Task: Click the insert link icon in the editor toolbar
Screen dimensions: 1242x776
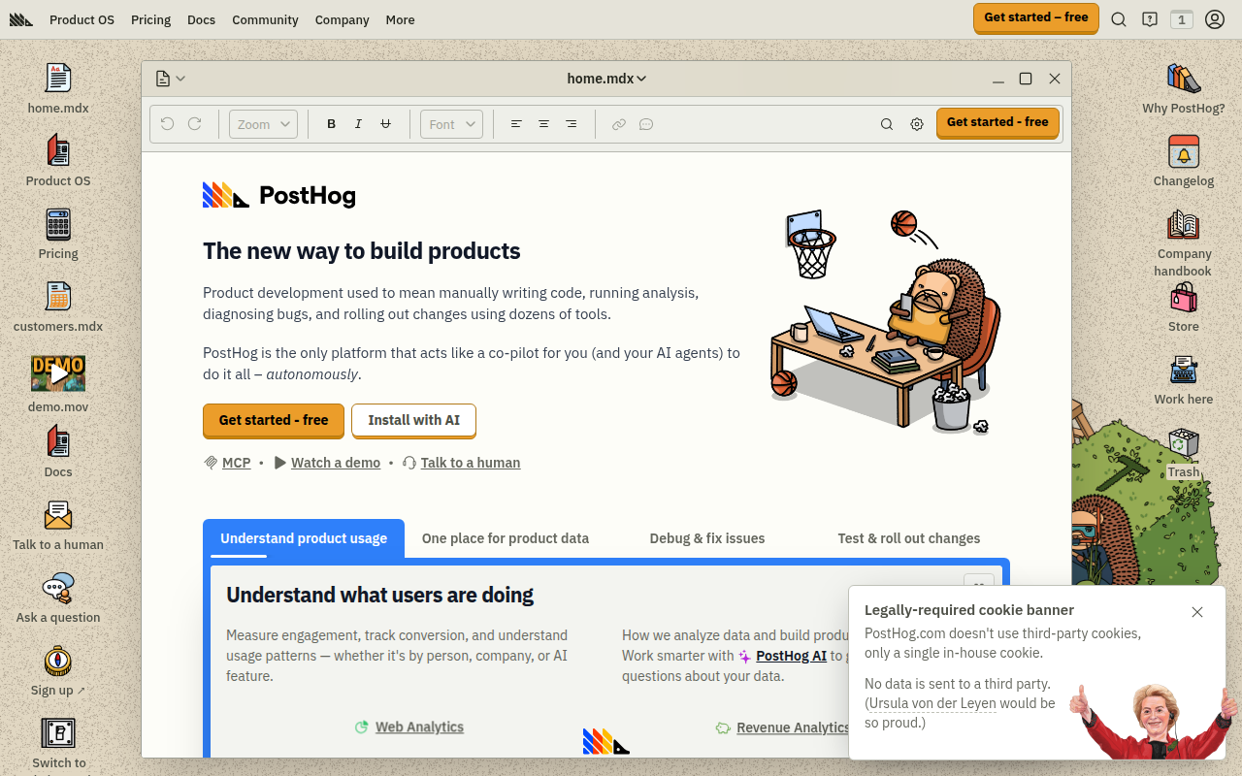Action: point(619,124)
